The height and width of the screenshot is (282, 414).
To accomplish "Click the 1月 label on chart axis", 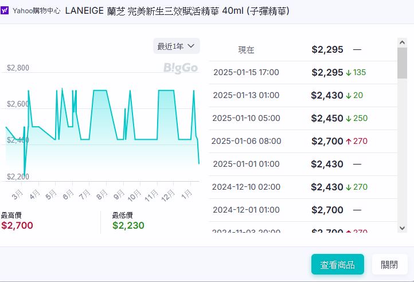I will (x=187, y=195).
